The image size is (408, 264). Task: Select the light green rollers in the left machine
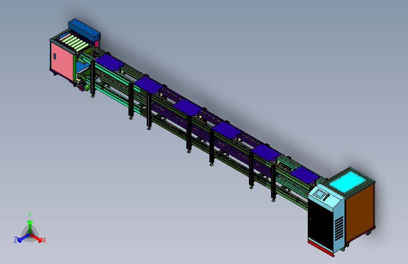tap(74, 42)
